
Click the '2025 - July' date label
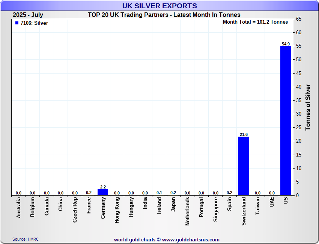28,15
